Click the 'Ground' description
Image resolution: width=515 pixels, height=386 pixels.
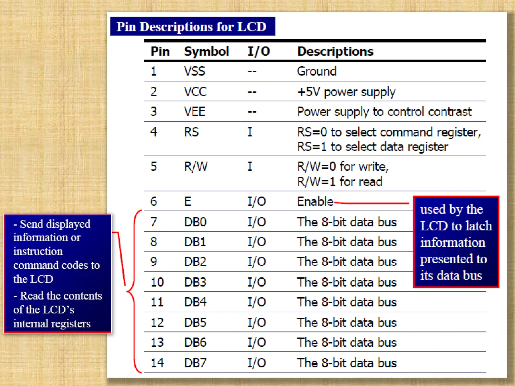317,71
